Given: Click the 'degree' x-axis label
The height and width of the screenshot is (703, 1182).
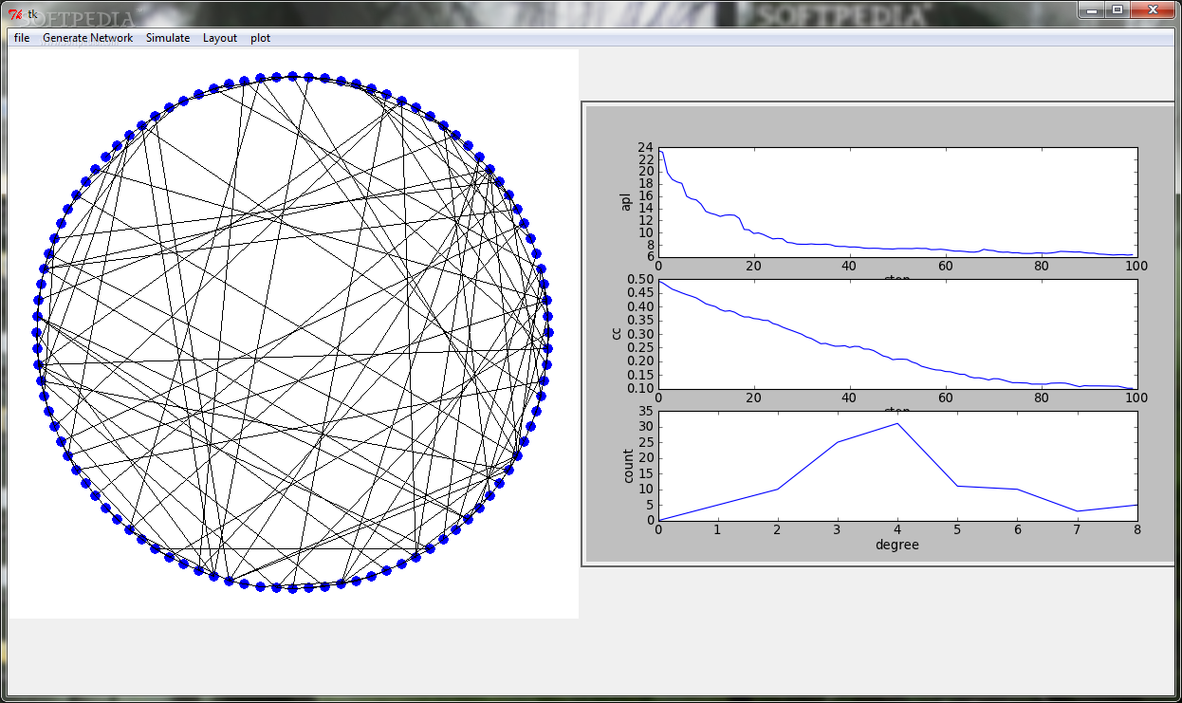Looking at the screenshot, I should pyautogui.click(x=896, y=545).
